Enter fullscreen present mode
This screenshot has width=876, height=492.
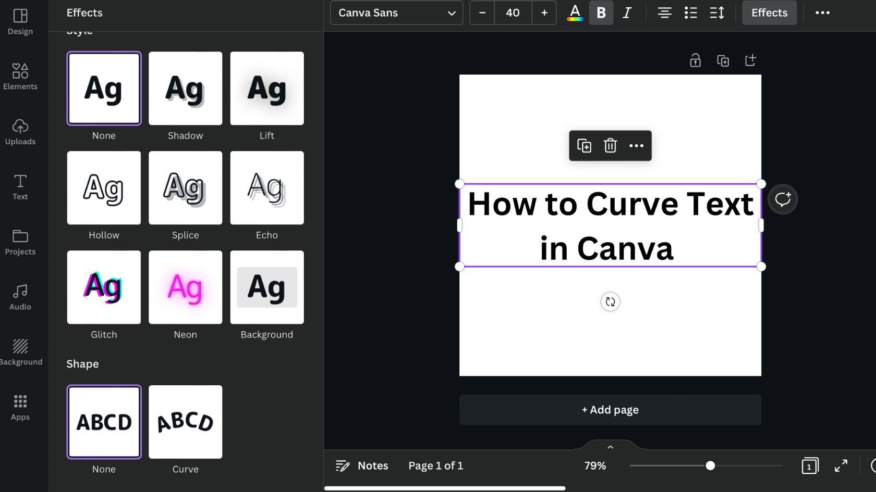[x=841, y=465]
